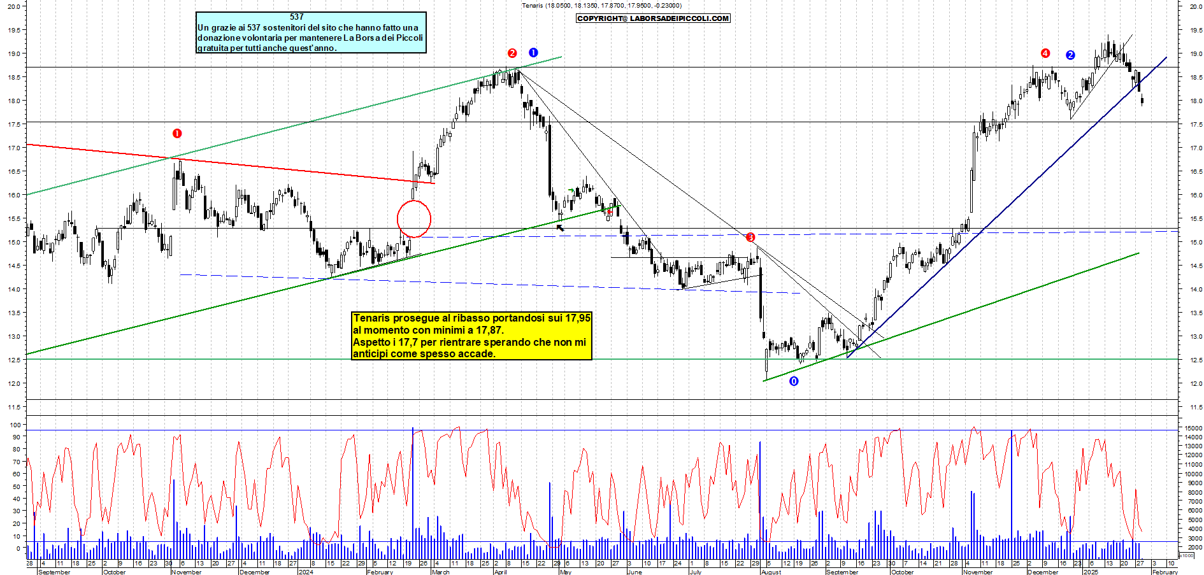Click the 15000 volume axis value
Viewport: 1204px width, 575px height.
pos(1193,429)
